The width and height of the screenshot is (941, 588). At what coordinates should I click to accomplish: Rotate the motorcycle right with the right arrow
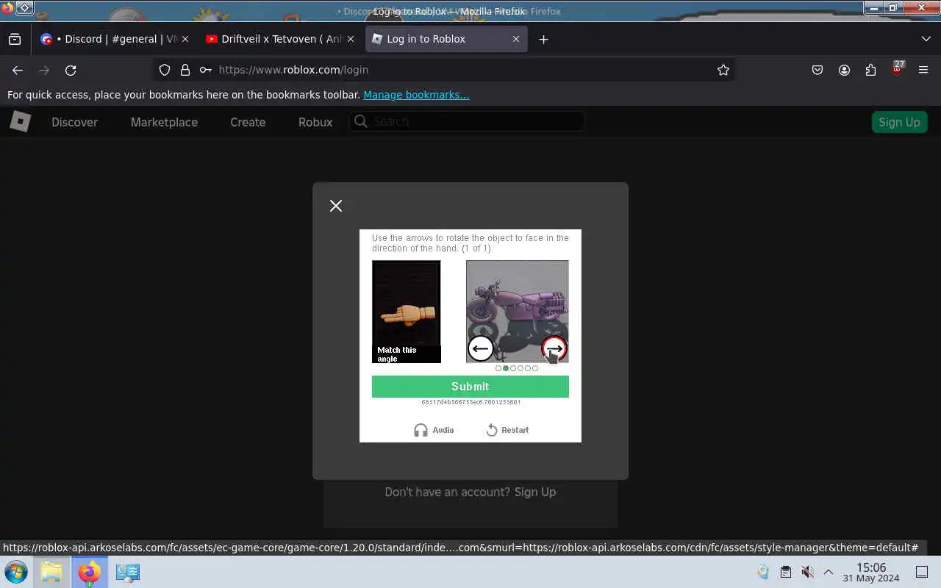[554, 348]
